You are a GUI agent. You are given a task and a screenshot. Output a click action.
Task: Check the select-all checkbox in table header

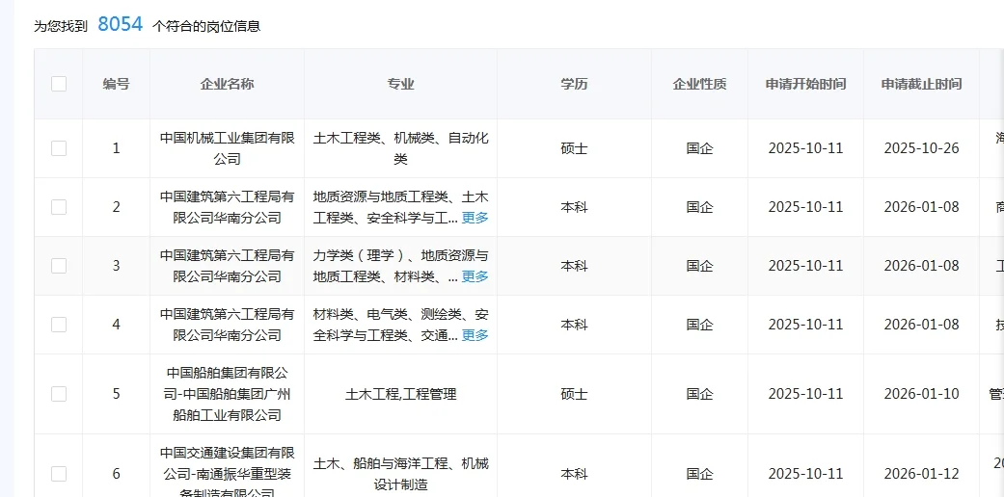[x=59, y=84]
